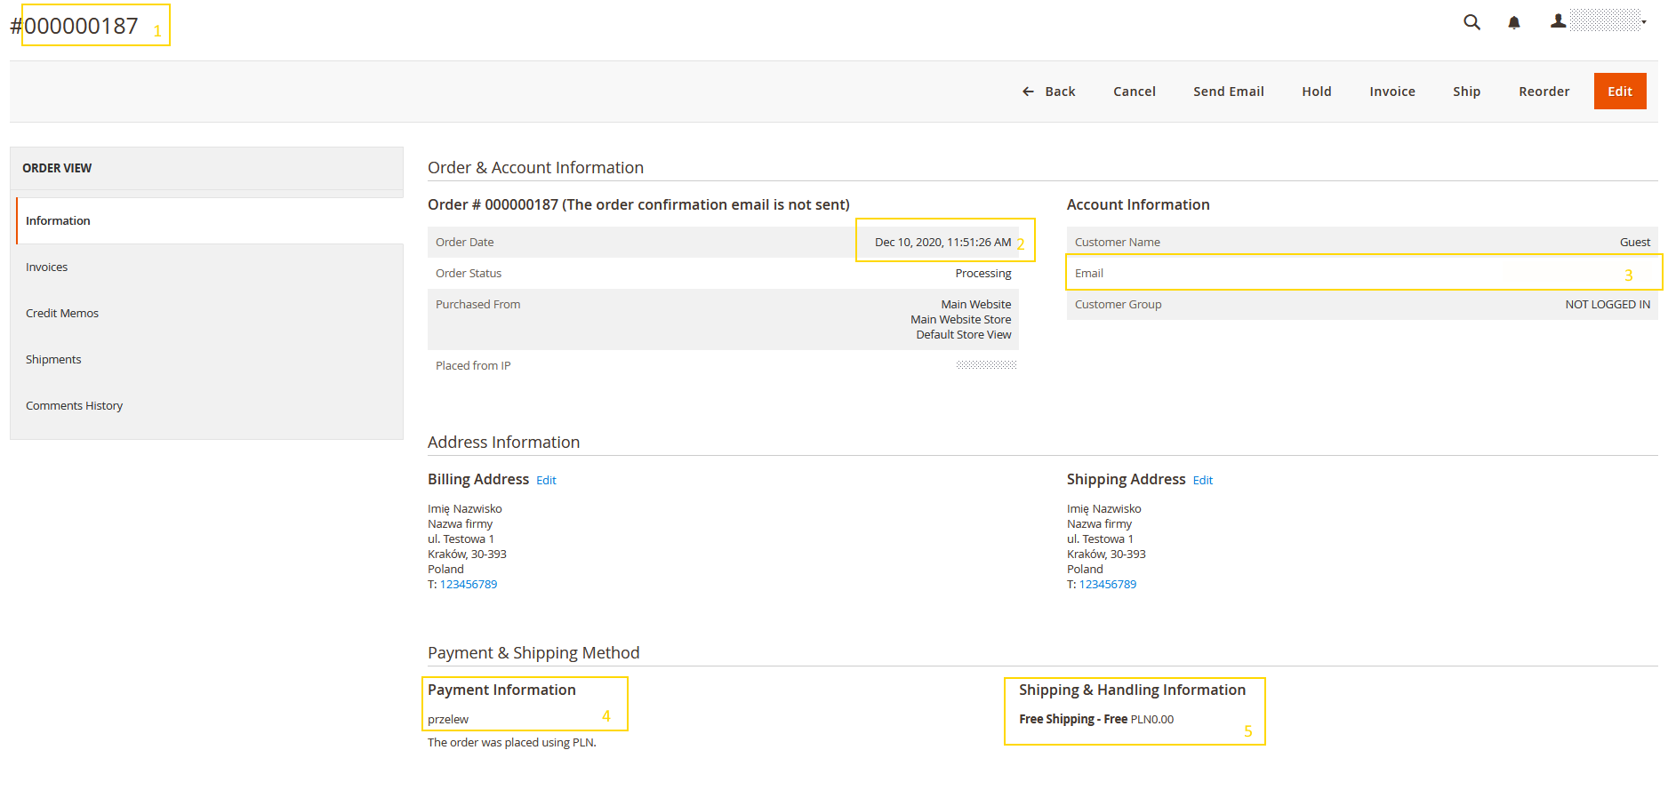
Task: Put the order on Hold
Action: 1316,92
